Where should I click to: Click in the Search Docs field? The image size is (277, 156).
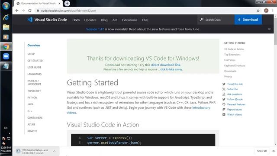(216, 19)
